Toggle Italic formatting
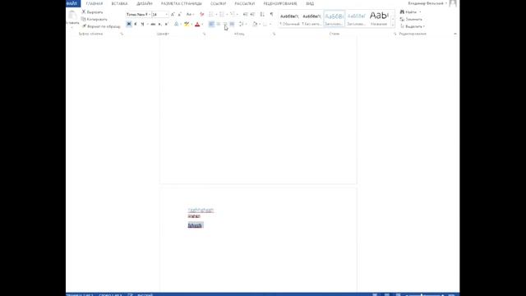This screenshot has width=526, height=296. coord(136,24)
